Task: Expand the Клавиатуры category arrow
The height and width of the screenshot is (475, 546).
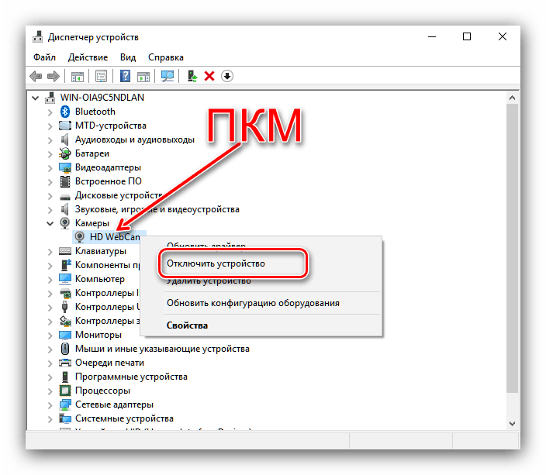Action: pyautogui.click(x=50, y=252)
